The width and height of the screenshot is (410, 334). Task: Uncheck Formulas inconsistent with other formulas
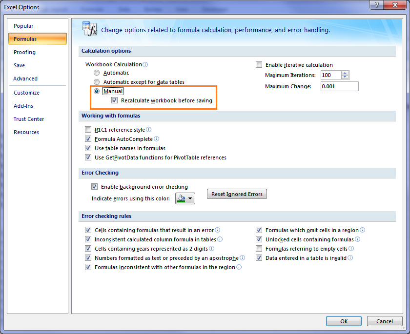(88, 267)
